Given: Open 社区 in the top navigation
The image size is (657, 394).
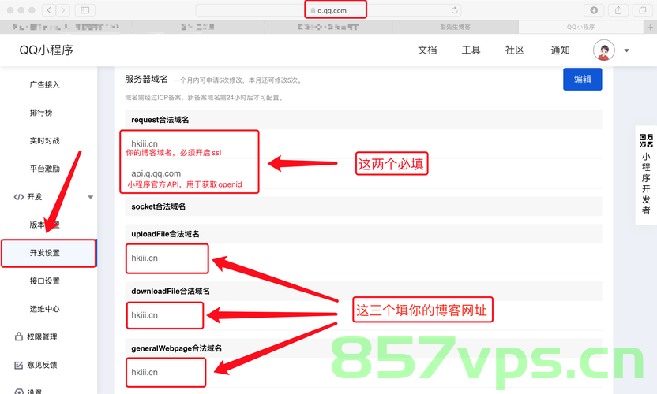Looking at the screenshot, I should coord(515,50).
